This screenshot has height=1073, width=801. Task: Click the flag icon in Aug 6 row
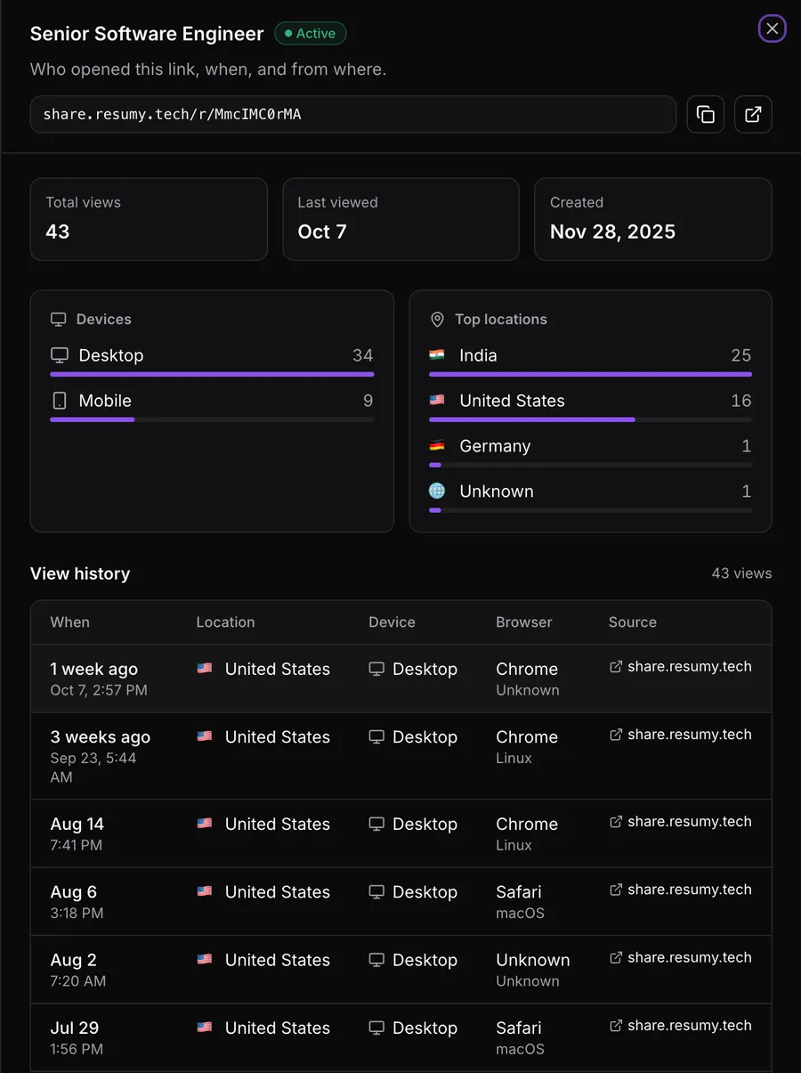coord(205,891)
